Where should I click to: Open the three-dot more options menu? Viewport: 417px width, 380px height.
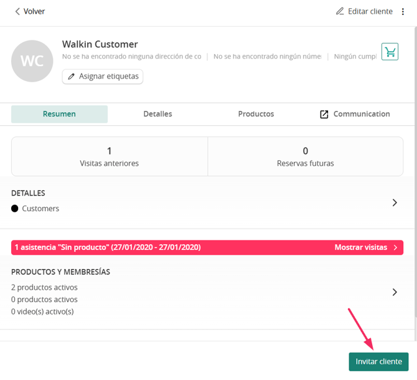[x=403, y=11]
